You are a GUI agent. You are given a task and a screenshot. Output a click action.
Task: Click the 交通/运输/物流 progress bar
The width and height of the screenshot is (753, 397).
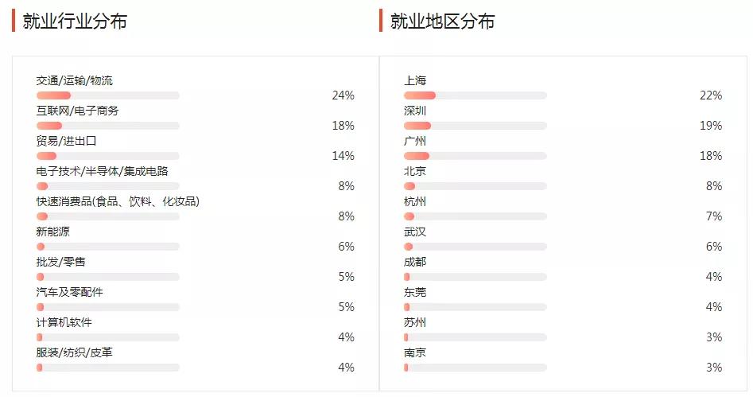coord(107,95)
